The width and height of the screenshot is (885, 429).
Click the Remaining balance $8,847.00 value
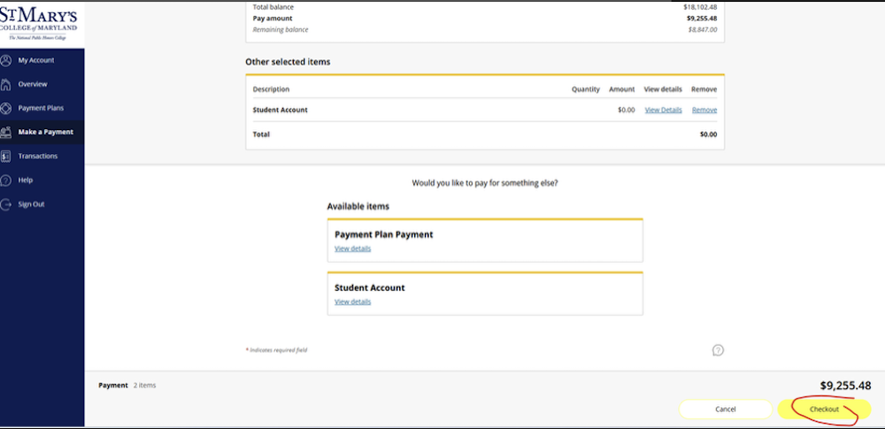[x=703, y=29]
